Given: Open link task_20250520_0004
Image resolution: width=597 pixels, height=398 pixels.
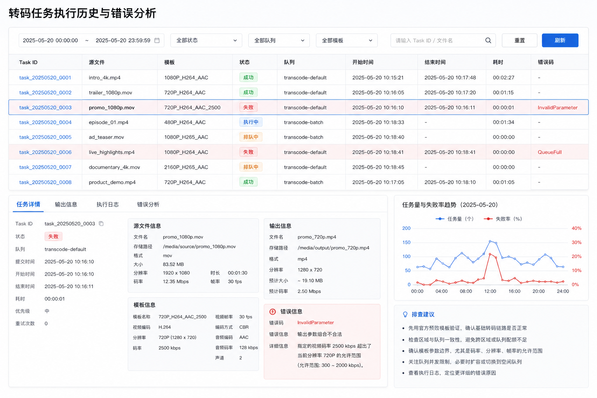Looking at the screenshot, I should tap(45, 122).
